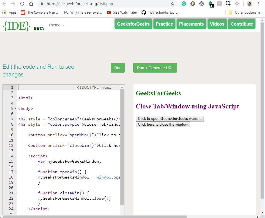Screen dimensions: 265x218
Task: Click 'Close Tab/Window using JavaScript' heading
Action: (187, 106)
